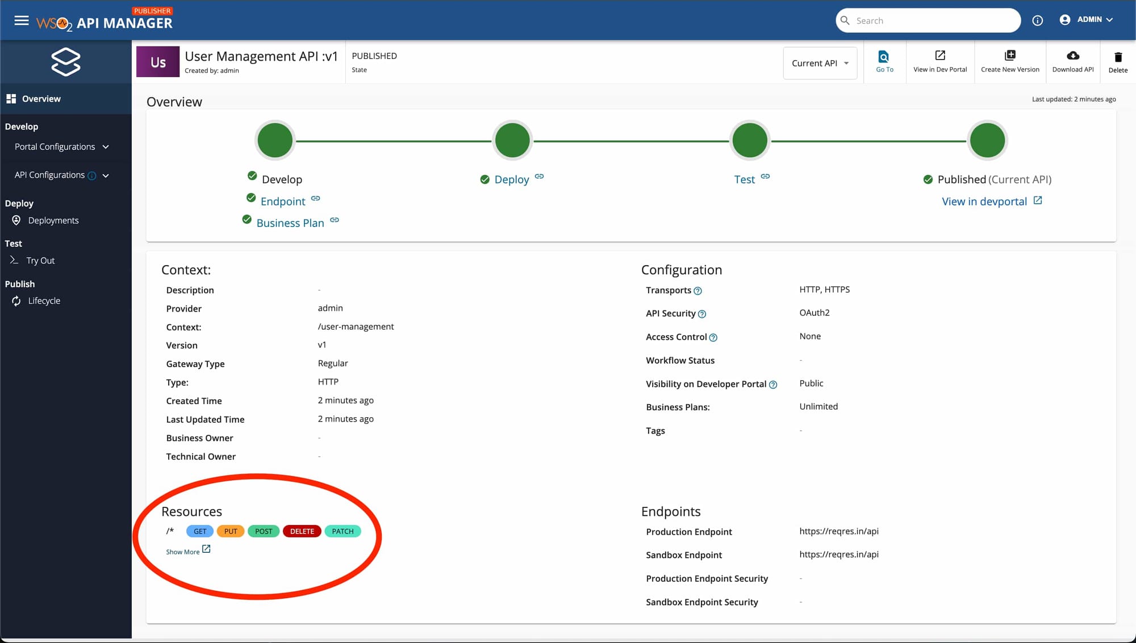Click the Lifecycle refresh icon

(16, 301)
